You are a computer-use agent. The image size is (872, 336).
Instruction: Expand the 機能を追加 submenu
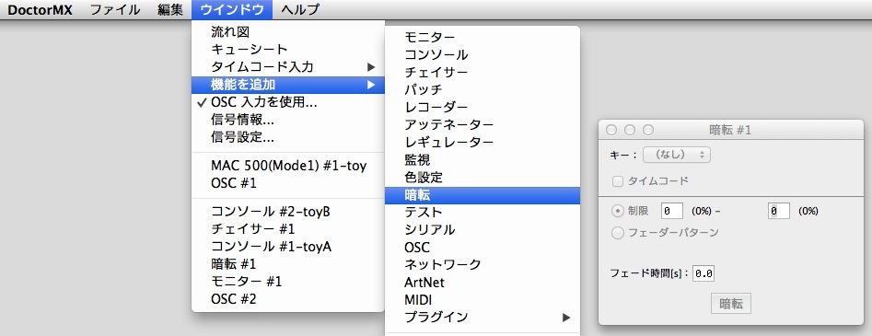(288, 85)
